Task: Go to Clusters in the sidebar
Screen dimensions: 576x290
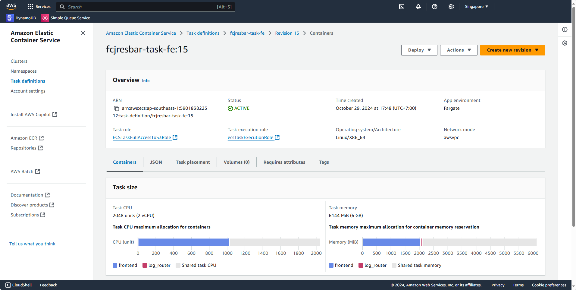Action: point(19,61)
